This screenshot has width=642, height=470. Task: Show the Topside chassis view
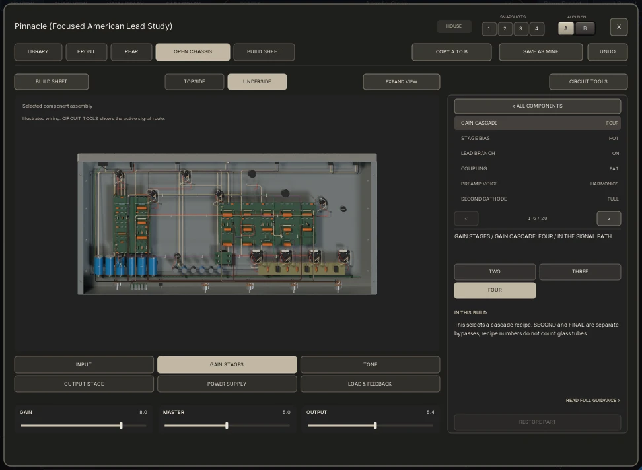click(x=194, y=81)
